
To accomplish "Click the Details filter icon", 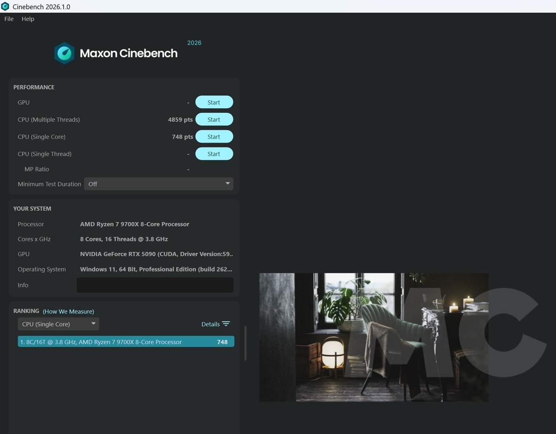I will [226, 324].
